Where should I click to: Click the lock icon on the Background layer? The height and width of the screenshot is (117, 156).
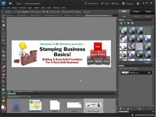click(149, 72)
